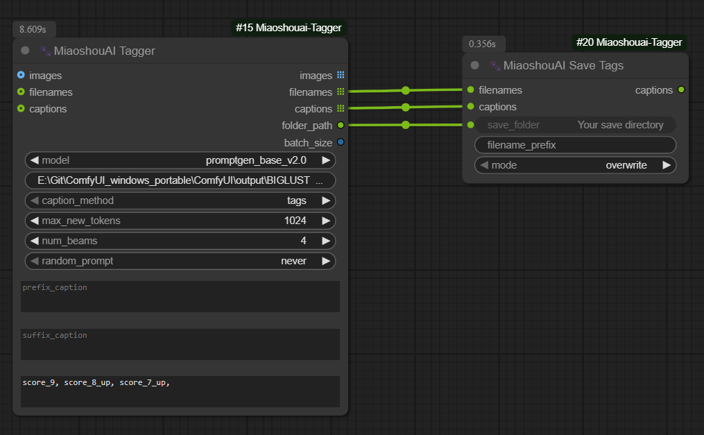Click the MiaoshouAI Save Tags node title

pyautogui.click(x=563, y=65)
